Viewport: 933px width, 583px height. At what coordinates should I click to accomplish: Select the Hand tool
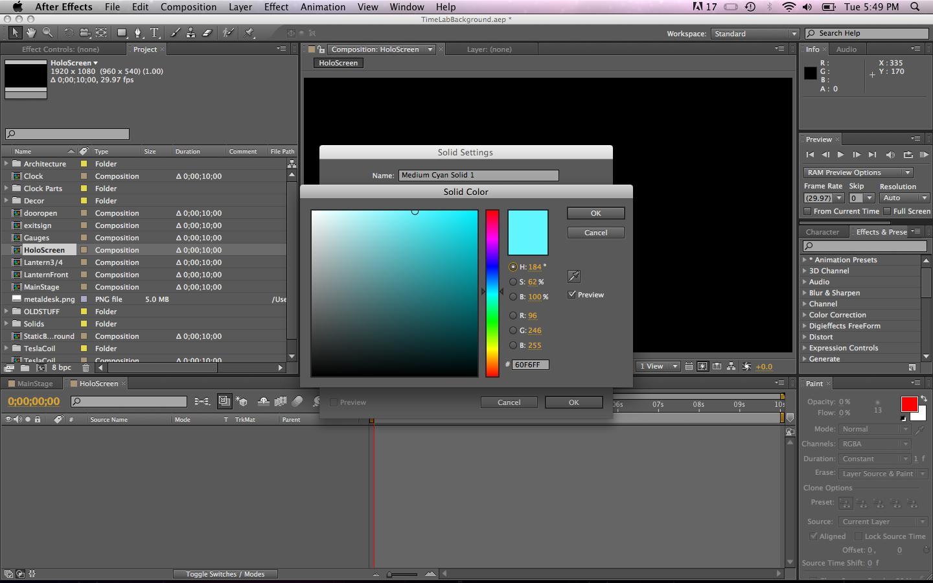[x=32, y=32]
